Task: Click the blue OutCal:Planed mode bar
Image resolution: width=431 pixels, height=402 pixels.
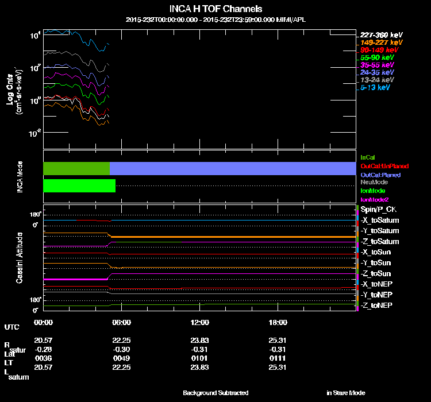Action: (233, 168)
